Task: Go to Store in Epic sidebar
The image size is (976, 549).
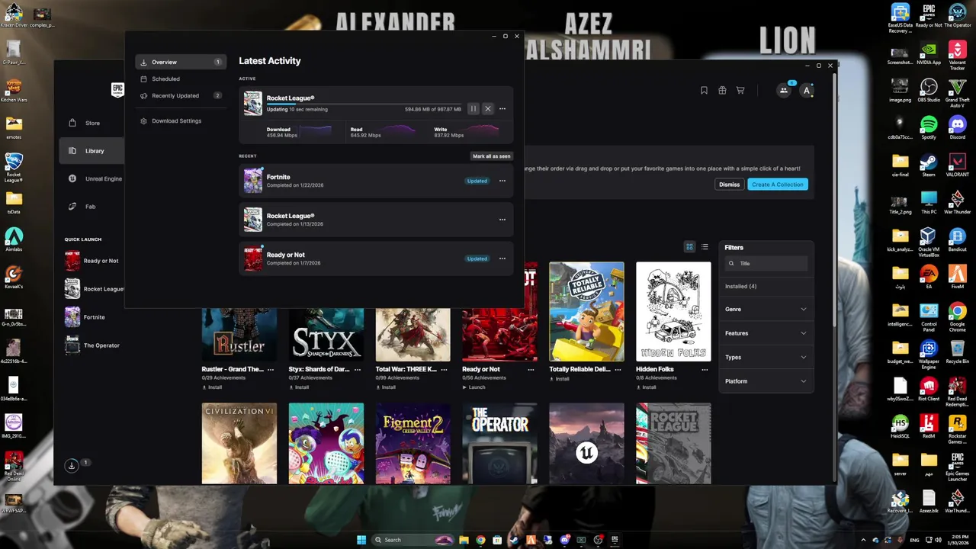Action: (x=91, y=123)
